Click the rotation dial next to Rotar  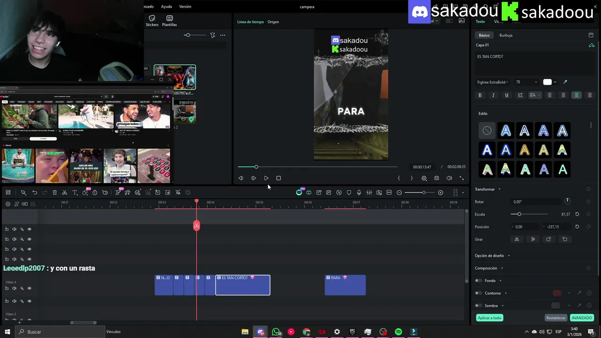coord(567,201)
